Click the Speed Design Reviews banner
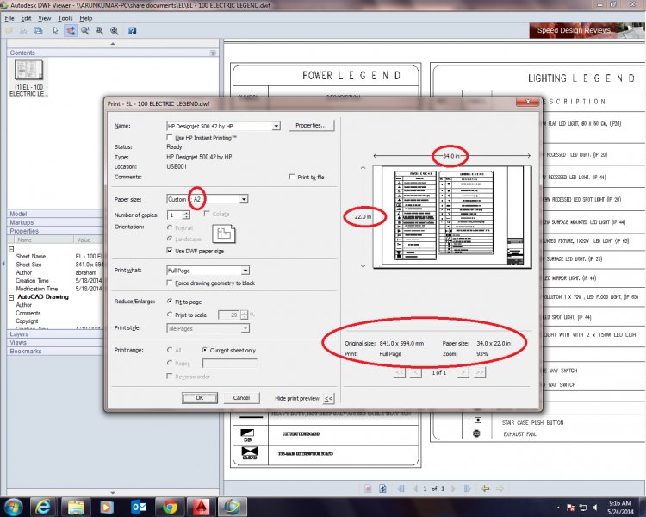Viewport: 646px width, 517px height. (587, 30)
